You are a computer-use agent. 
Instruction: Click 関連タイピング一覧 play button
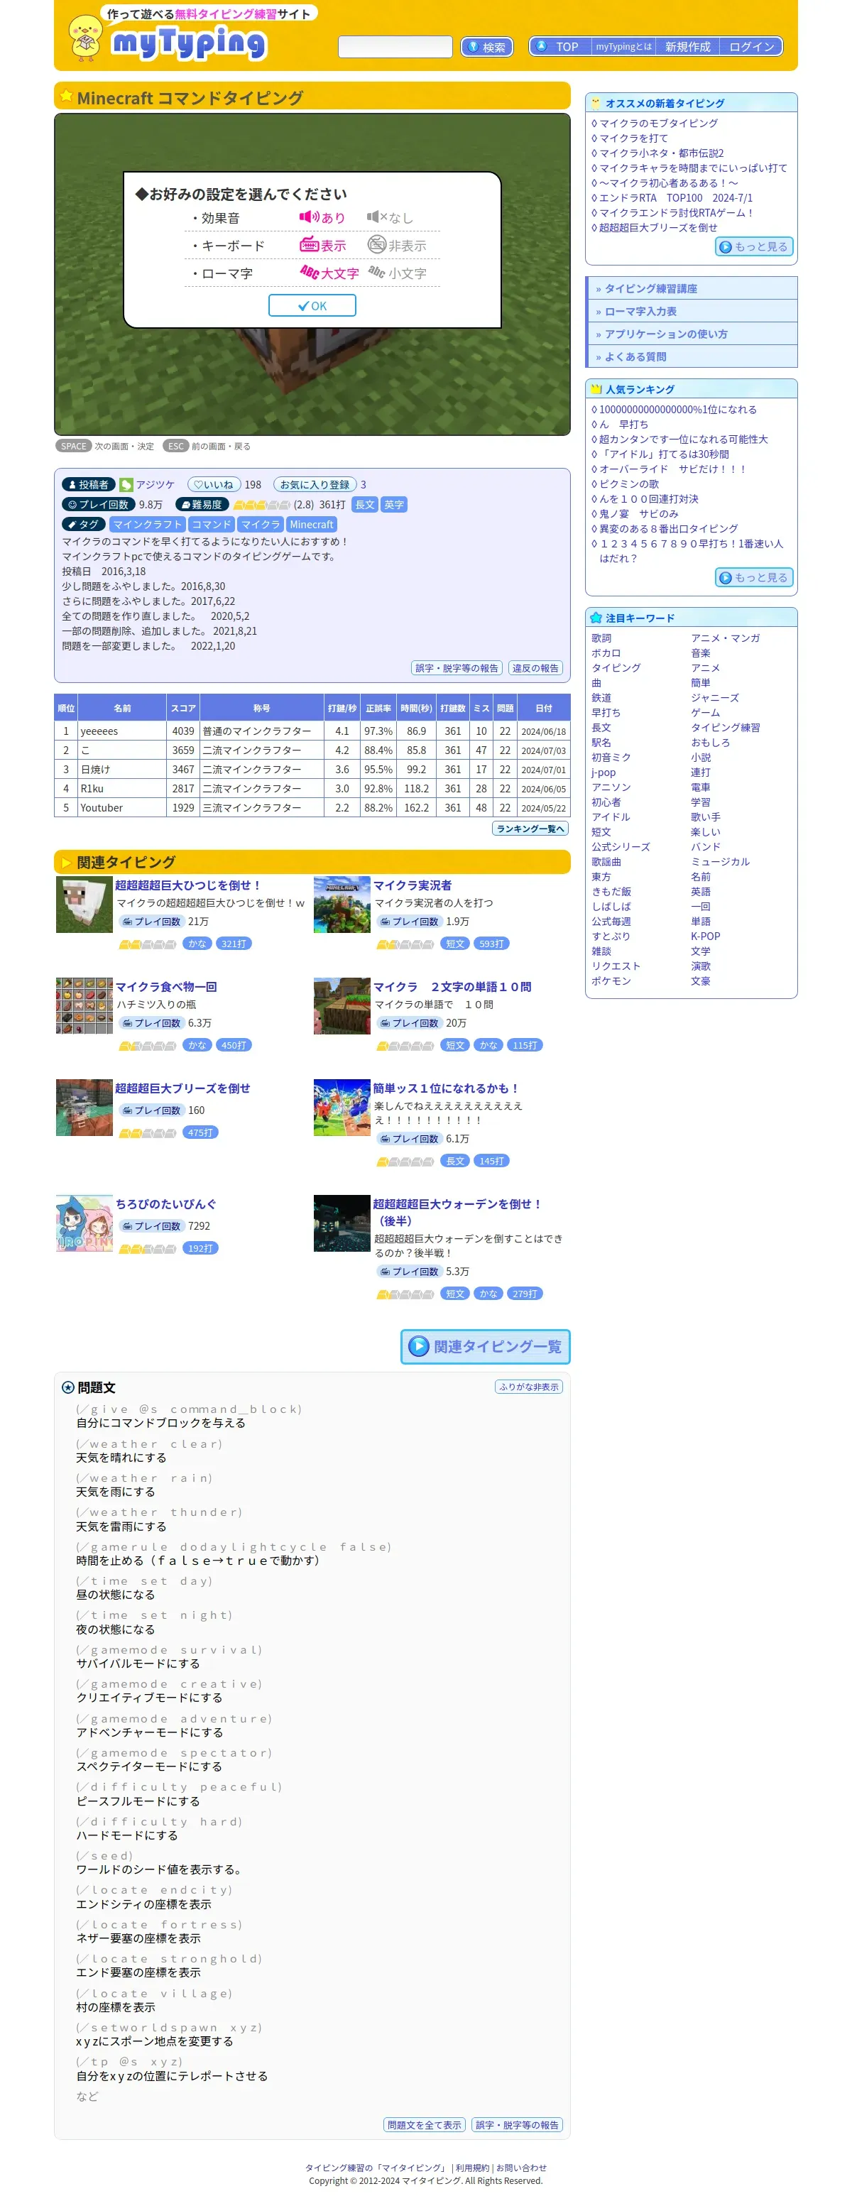point(484,1345)
